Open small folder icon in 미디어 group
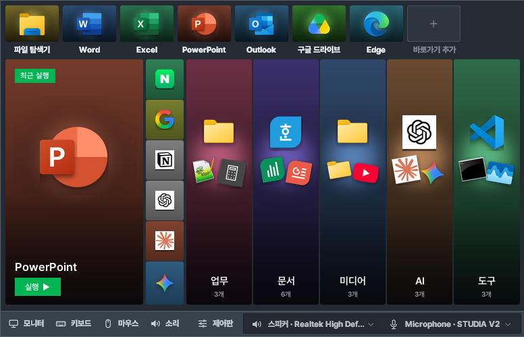Viewport: 524px width, 337px height. [339, 169]
